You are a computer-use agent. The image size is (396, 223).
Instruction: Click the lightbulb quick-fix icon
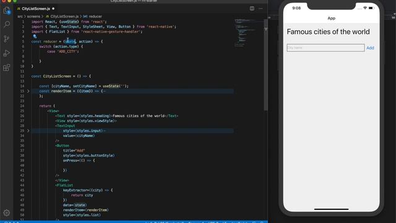(35, 37)
